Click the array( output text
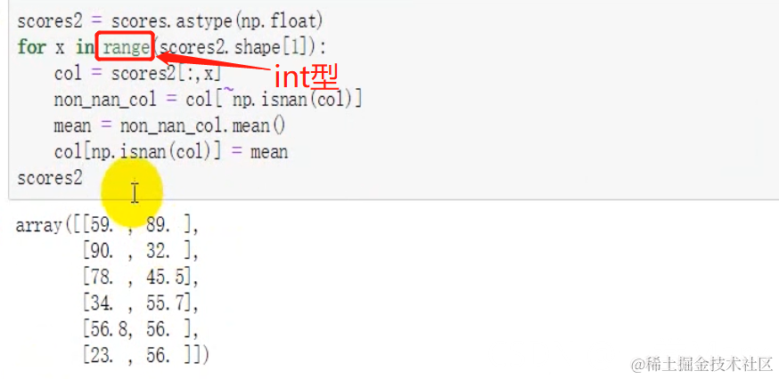 click(x=45, y=226)
